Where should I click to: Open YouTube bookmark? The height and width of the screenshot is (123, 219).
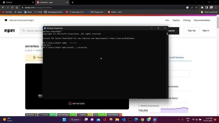7,12
